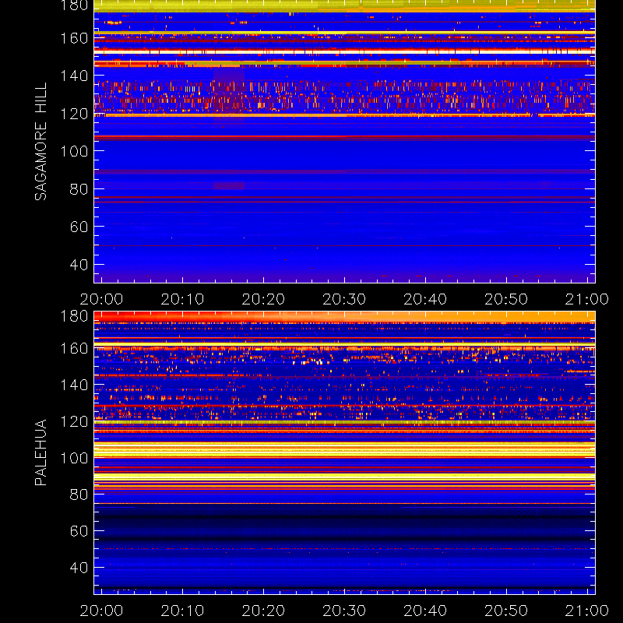Select the 20:30 label below Sagamore Hill plot
Image resolution: width=623 pixels, height=623 pixels.
click(x=344, y=299)
